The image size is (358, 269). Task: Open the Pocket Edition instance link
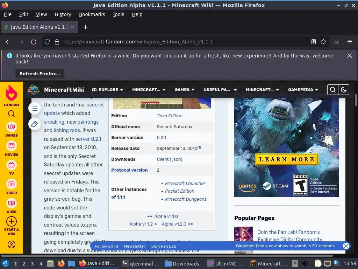click(x=179, y=191)
